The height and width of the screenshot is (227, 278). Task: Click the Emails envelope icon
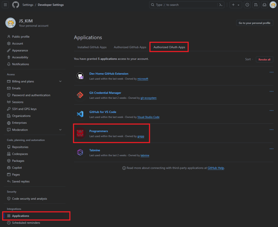(9, 88)
